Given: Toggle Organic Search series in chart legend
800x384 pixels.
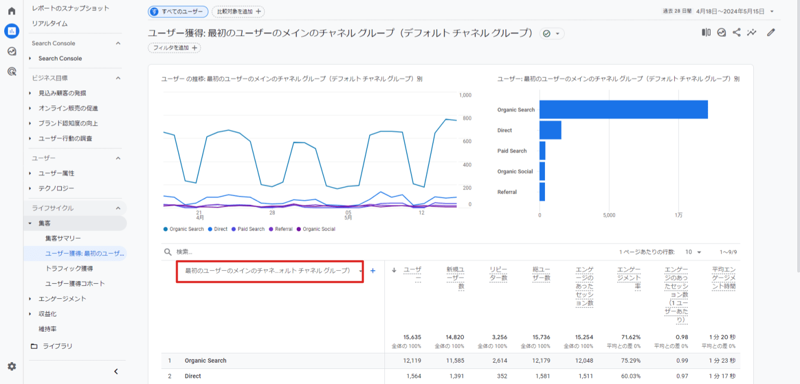Looking at the screenshot, I should point(183,229).
